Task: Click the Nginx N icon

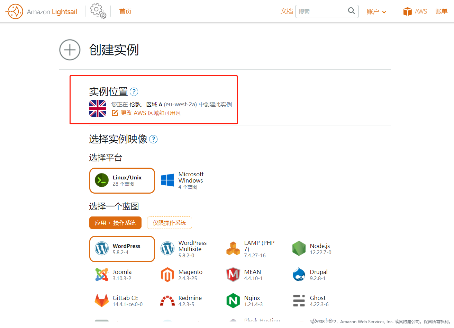Action: (x=233, y=301)
